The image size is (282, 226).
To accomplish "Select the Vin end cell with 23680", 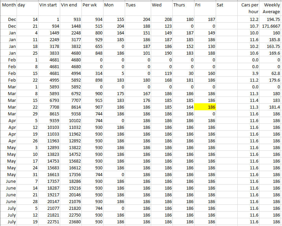I will pyautogui.click(x=70, y=222).
